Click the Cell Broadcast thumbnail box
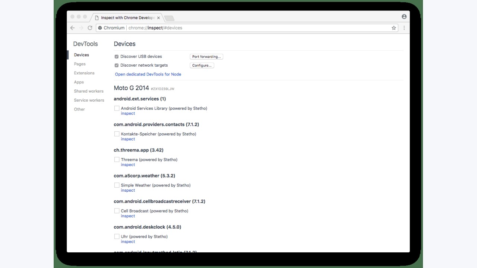The image size is (477, 268). click(x=117, y=211)
